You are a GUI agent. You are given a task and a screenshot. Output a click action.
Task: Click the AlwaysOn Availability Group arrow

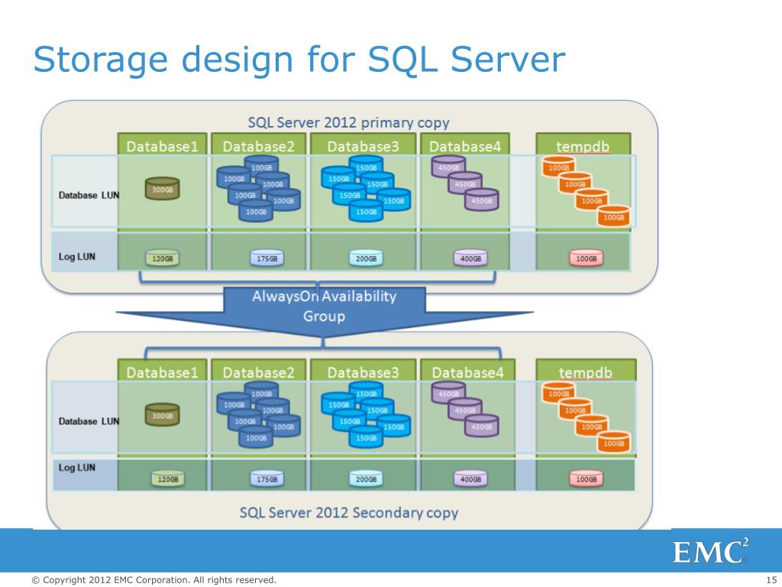coord(324,313)
